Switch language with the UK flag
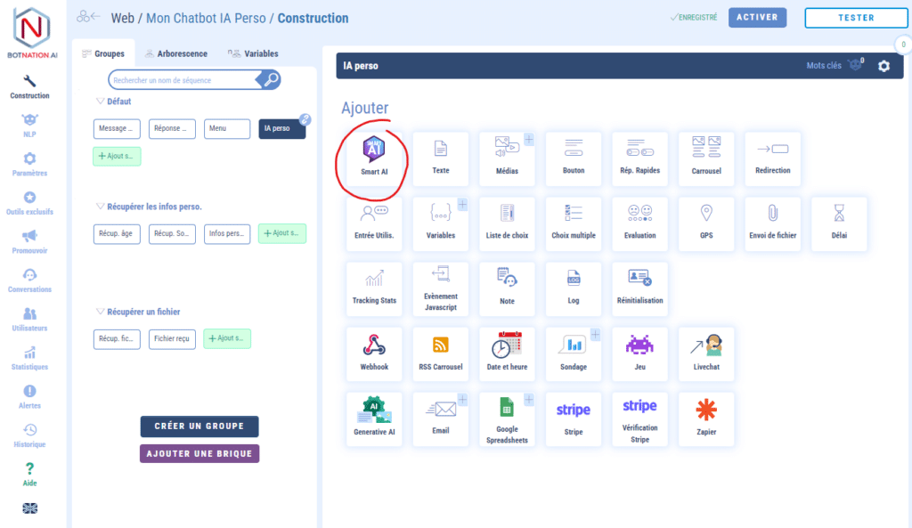912x528 pixels. 30,508
